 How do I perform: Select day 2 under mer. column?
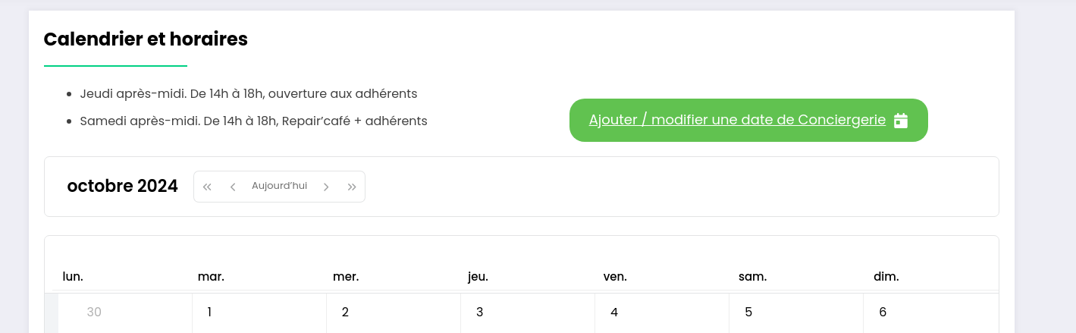coord(394,313)
